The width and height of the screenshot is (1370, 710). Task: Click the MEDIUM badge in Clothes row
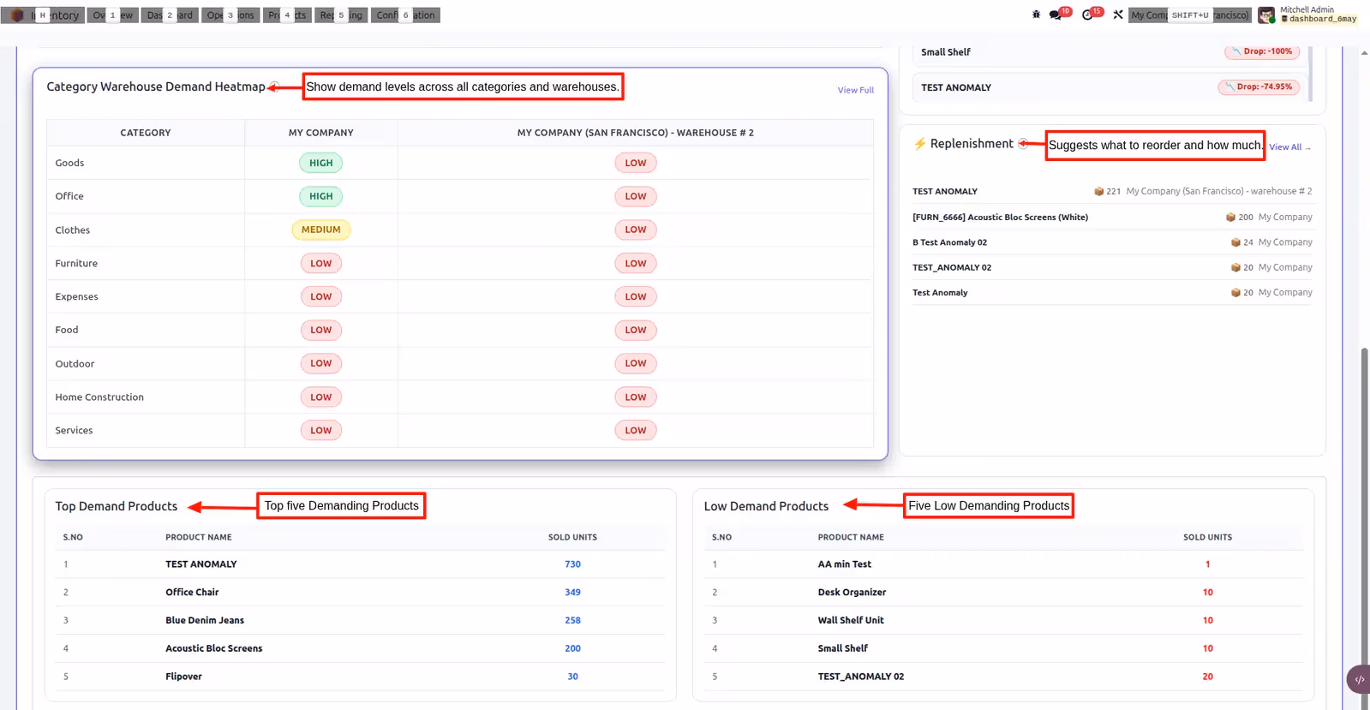(321, 230)
